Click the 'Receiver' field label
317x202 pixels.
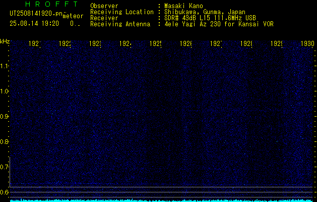(104, 18)
